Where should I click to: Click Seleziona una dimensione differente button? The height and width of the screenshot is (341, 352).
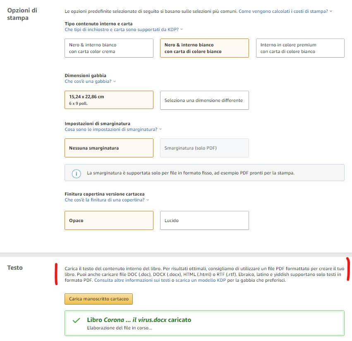[204, 100]
